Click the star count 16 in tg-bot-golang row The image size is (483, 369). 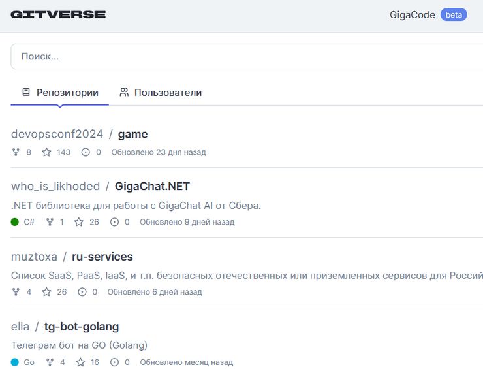95,362
